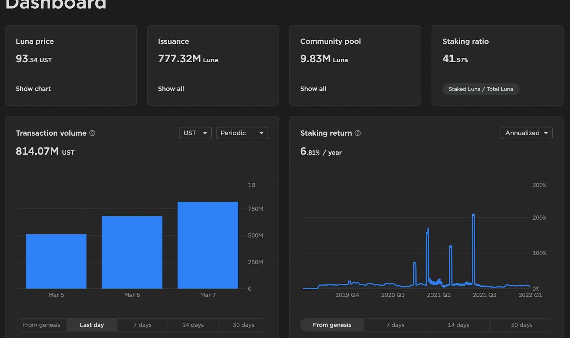Select 14 days in Transaction volume
570x338 pixels.
pyautogui.click(x=193, y=325)
